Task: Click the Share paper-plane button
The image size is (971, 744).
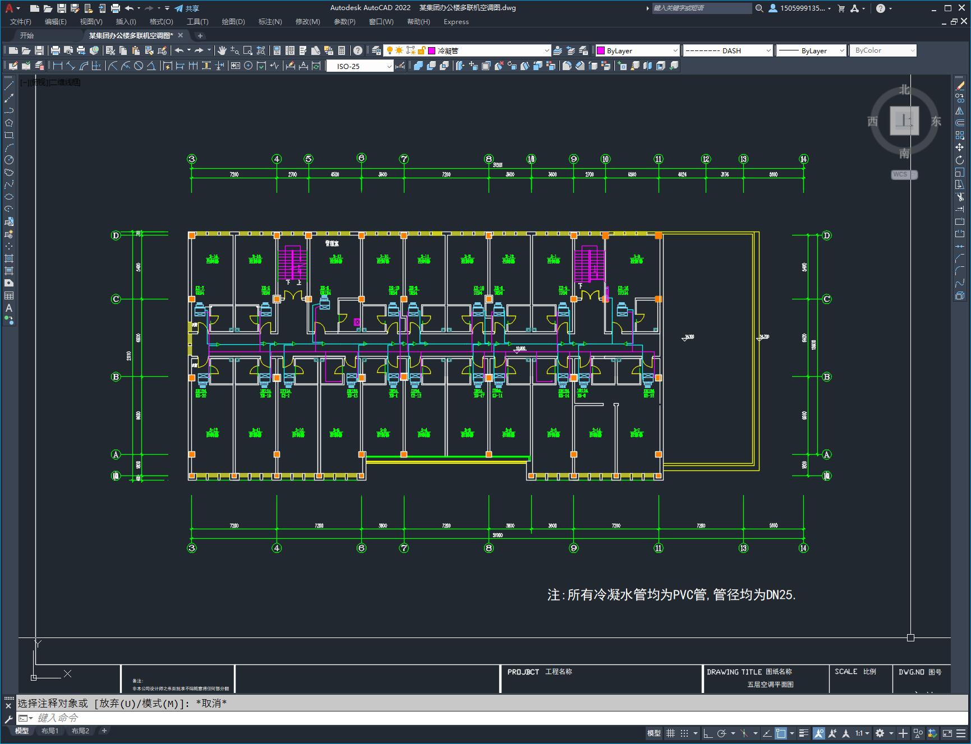Action: click(187, 8)
